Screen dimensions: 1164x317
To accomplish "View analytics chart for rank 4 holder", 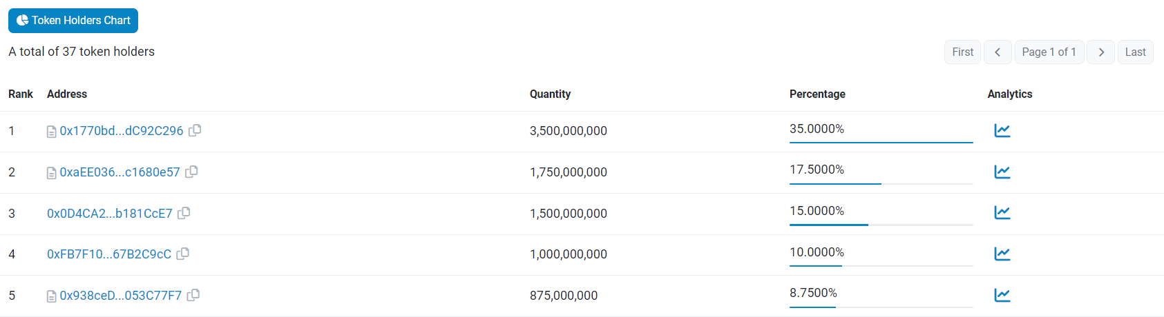I will point(1002,254).
